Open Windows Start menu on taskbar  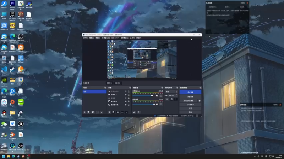4,157
